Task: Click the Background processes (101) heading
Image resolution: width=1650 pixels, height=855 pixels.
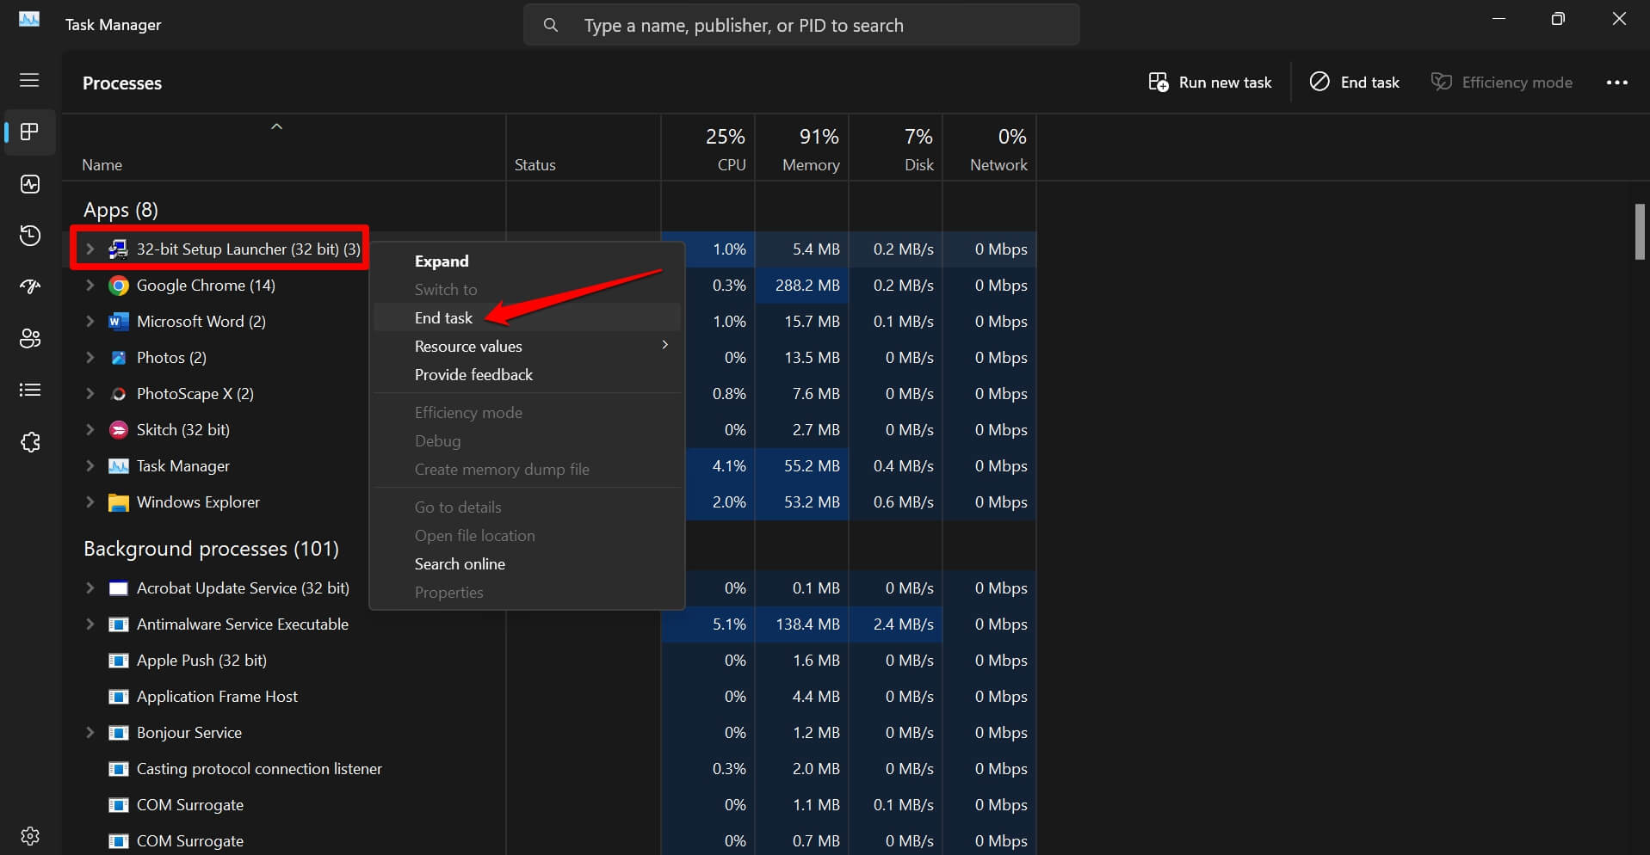Action: [211, 549]
